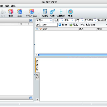Click the blue Search (检索) arrow icon
This screenshot has width=107, height=107.
(x=60, y=25)
